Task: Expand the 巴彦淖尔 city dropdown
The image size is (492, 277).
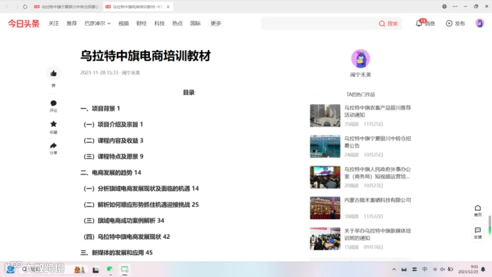Action: [x=98, y=23]
